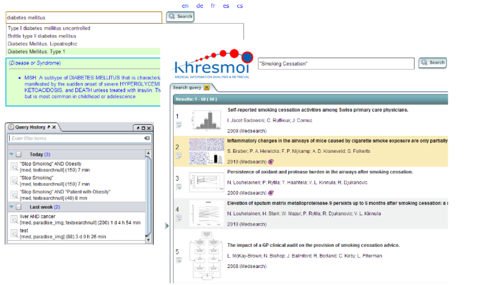
Task: Select Diabetes Mellitus, Lipoatrophic suggestion
Action: 42,44
